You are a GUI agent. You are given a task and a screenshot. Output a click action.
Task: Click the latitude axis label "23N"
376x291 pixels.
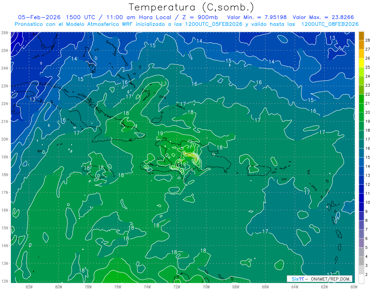click(5, 86)
